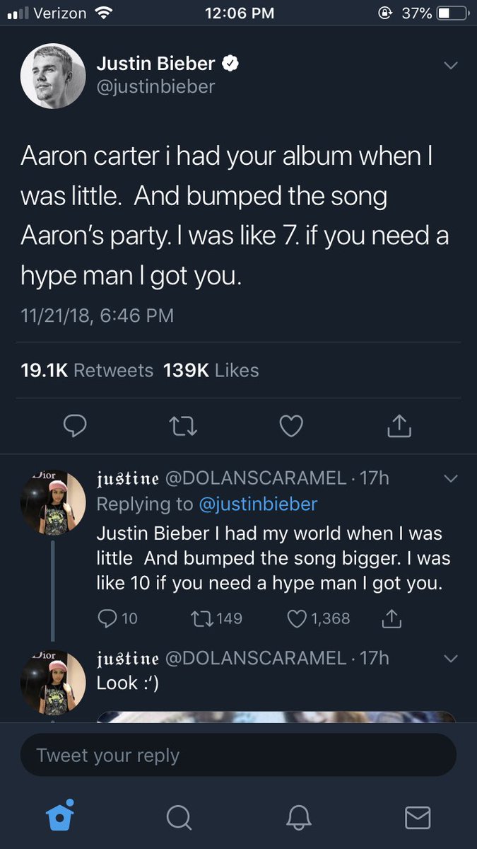The image size is (477, 849).
Task: Open the Messages envelope tab
Action: 418,817
